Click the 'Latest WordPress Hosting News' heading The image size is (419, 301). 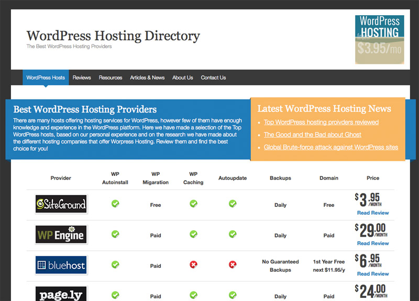(324, 109)
